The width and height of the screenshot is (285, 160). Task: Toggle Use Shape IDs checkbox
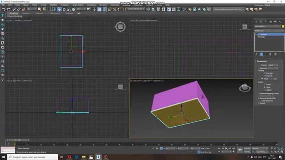261,101
